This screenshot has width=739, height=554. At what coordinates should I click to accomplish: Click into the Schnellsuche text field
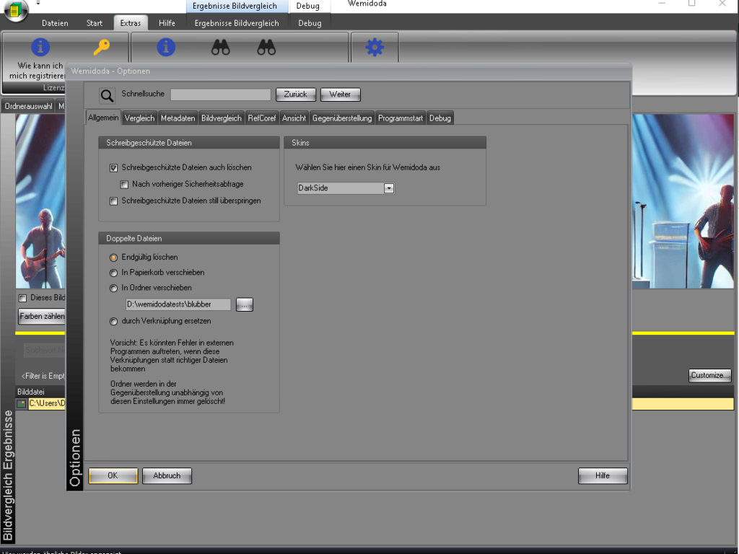tap(220, 94)
